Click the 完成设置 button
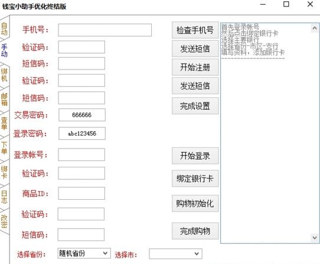Viewport: 320px width, 264px height. click(195, 106)
